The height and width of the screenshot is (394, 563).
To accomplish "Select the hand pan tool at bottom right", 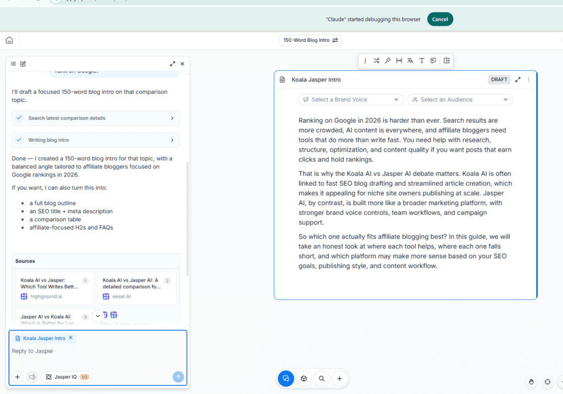I will (532, 382).
